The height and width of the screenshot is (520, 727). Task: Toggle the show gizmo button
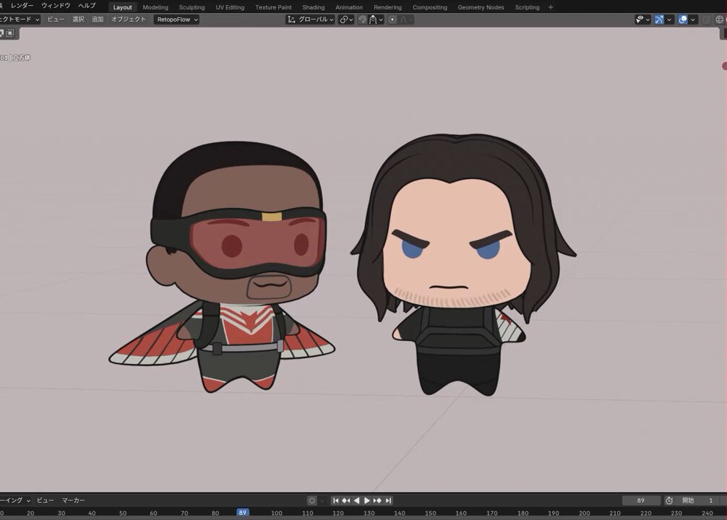[659, 19]
